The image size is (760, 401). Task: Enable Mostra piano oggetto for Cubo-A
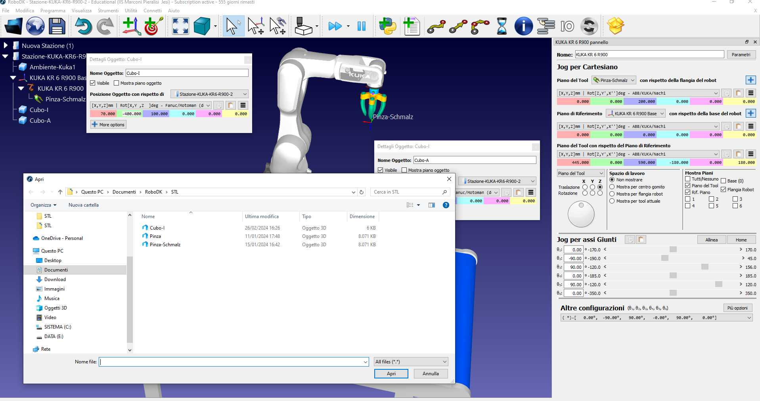coord(404,170)
